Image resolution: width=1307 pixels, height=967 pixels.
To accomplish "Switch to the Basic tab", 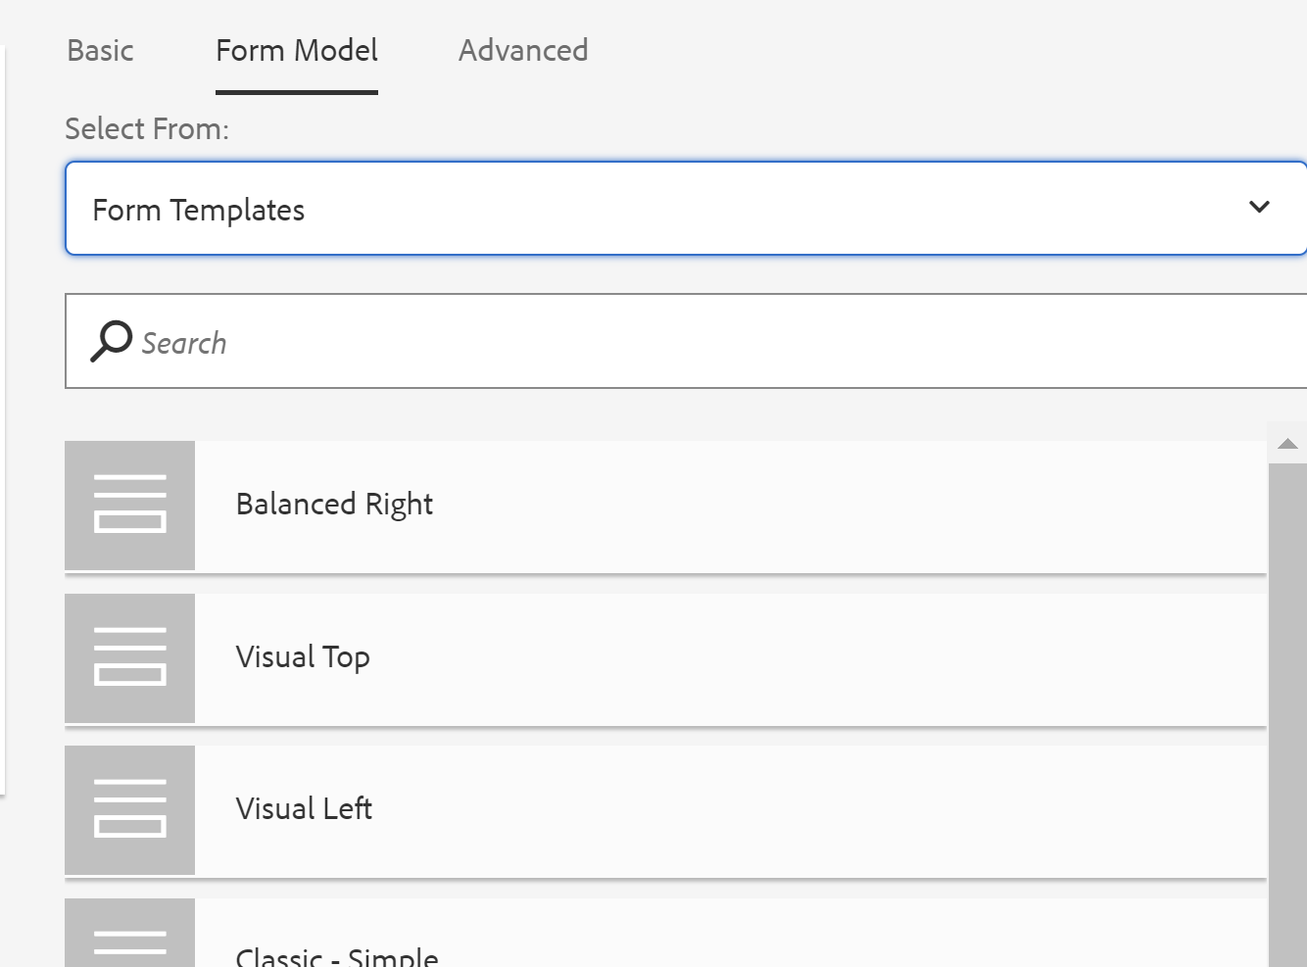I will (x=100, y=51).
